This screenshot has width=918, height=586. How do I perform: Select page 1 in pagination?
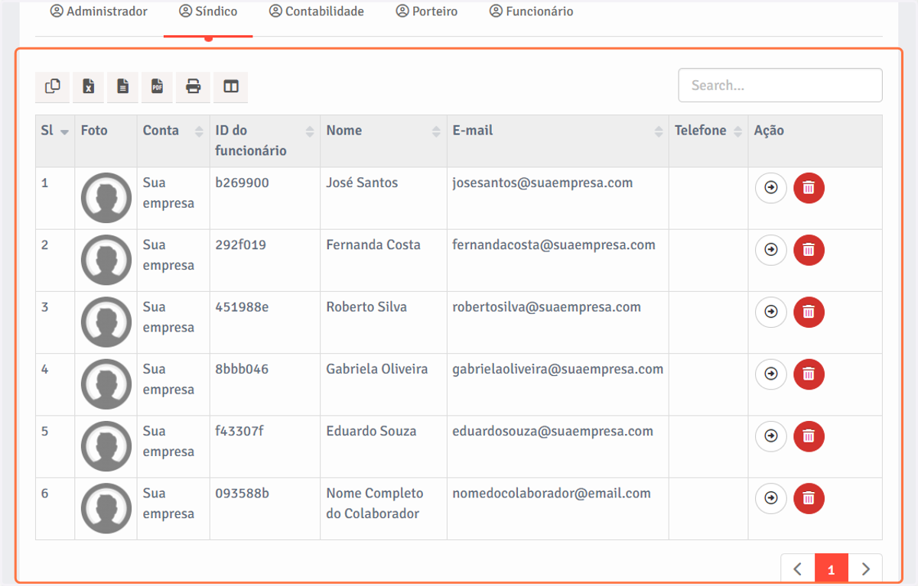coord(832,569)
